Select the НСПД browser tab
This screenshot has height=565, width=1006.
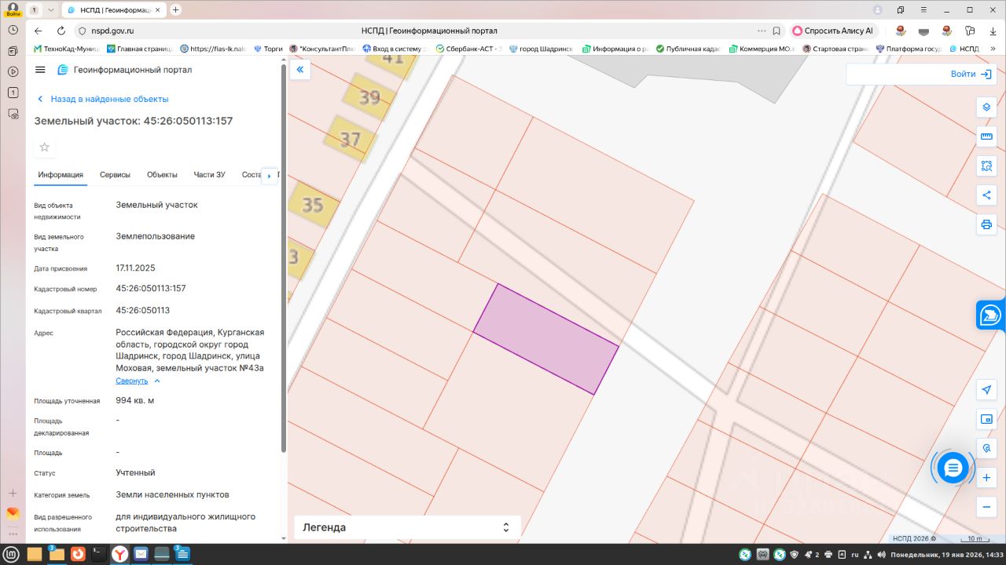[x=114, y=9]
